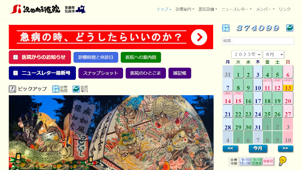The image size is (302, 170).
Task: Select August 8 in the calendar
Action: 238,85
